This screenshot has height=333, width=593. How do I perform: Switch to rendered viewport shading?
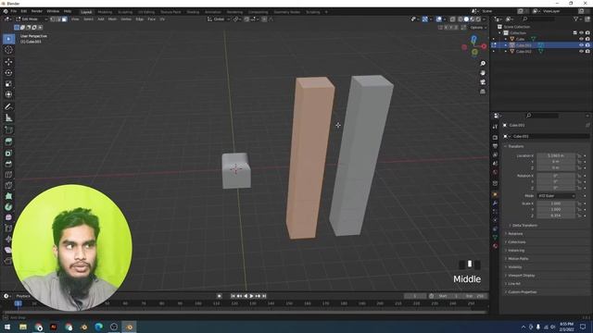pyautogui.click(x=478, y=18)
